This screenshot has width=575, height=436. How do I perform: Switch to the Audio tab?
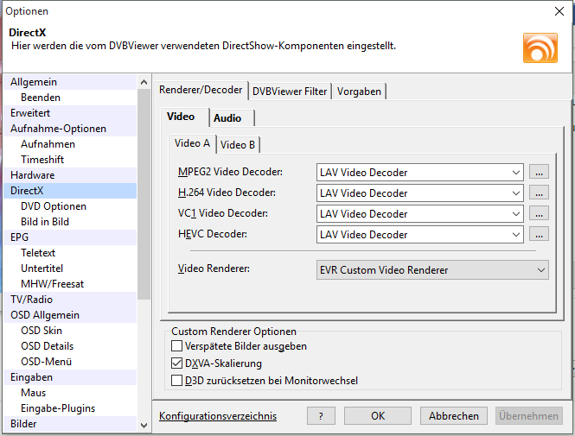pyautogui.click(x=227, y=117)
